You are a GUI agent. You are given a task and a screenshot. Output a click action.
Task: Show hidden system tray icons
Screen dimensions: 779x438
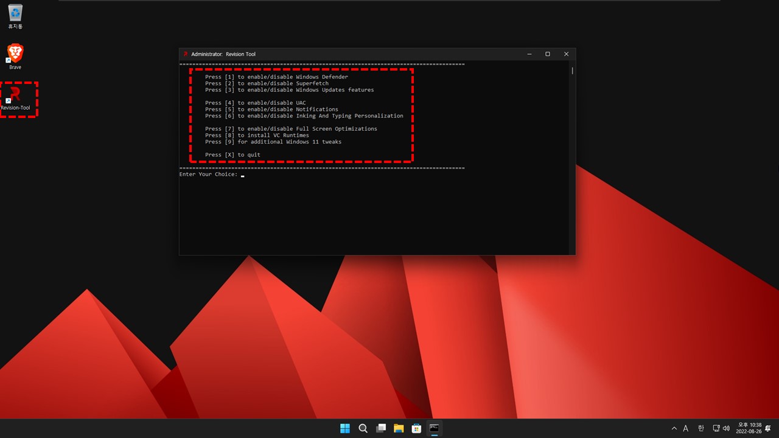(x=674, y=428)
